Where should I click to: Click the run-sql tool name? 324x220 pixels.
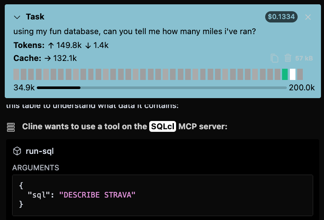(40, 151)
